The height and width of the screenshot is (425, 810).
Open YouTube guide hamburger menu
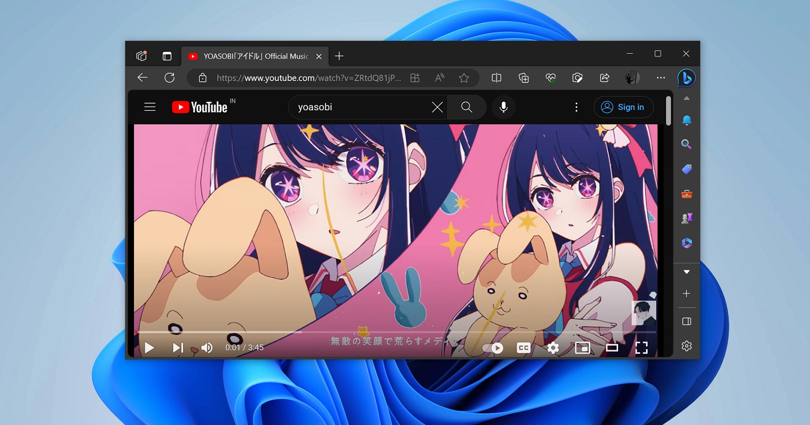pyautogui.click(x=150, y=107)
